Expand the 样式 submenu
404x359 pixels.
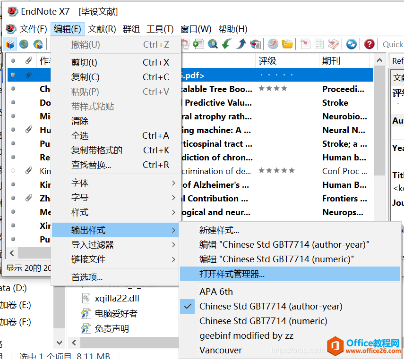click(115, 212)
